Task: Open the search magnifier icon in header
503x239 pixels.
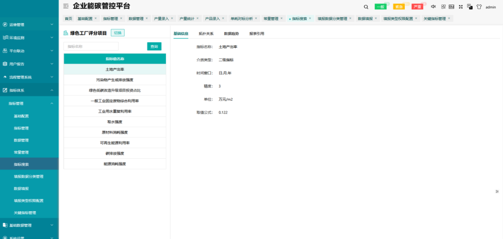Action: pyautogui.click(x=366, y=6)
